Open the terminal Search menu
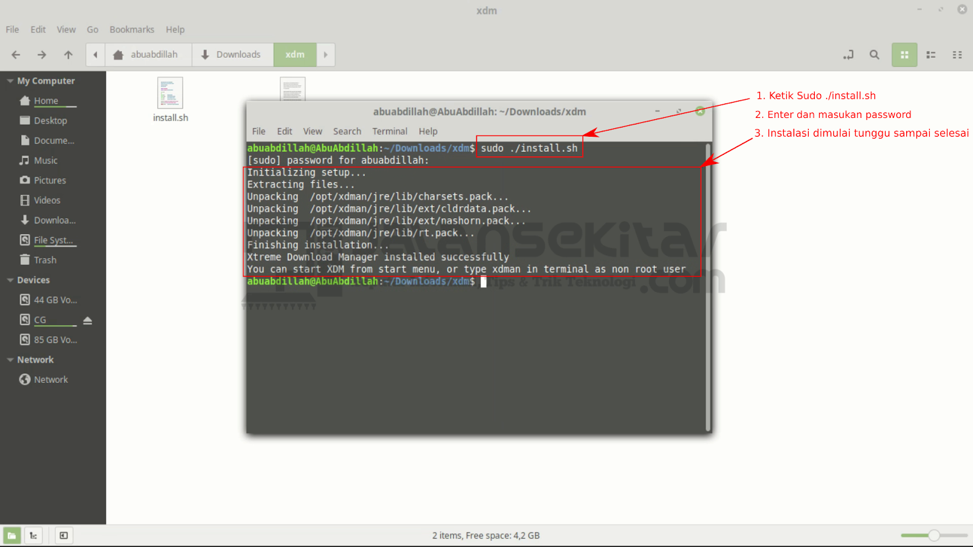The width and height of the screenshot is (973, 547). point(347,131)
